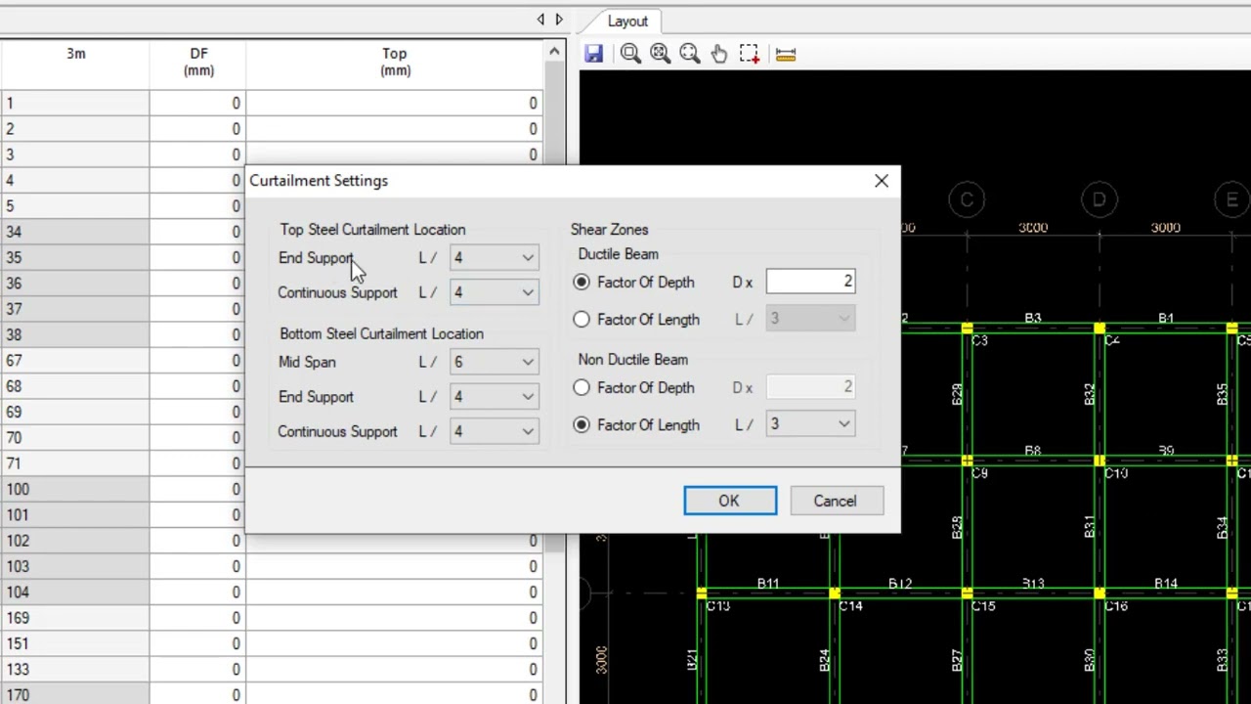
Task: Open Top Steel End Support L/ dropdown
Action: pyautogui.click(x=495, y=258)
